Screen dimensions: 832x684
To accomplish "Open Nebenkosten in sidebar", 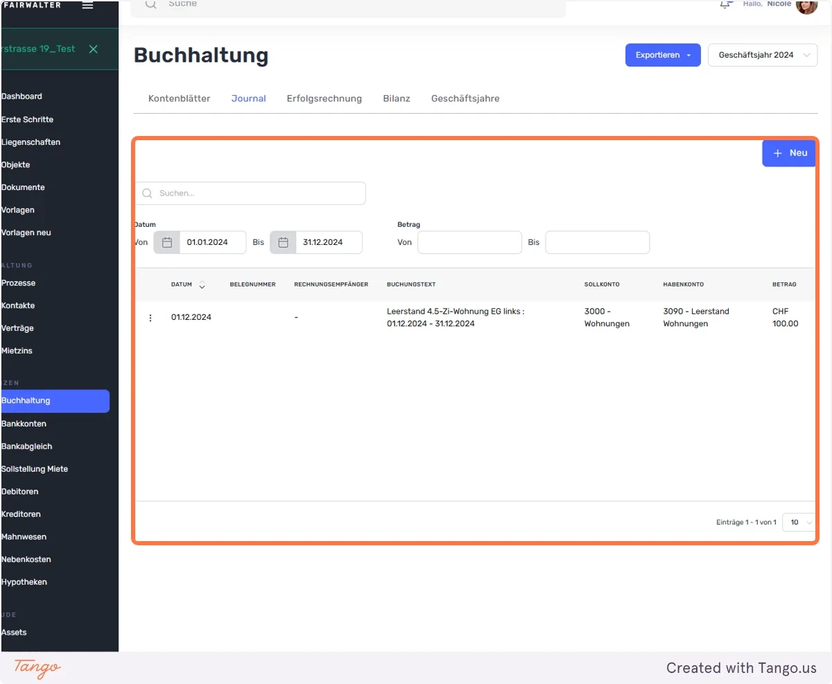I will (x=26, y=559).
